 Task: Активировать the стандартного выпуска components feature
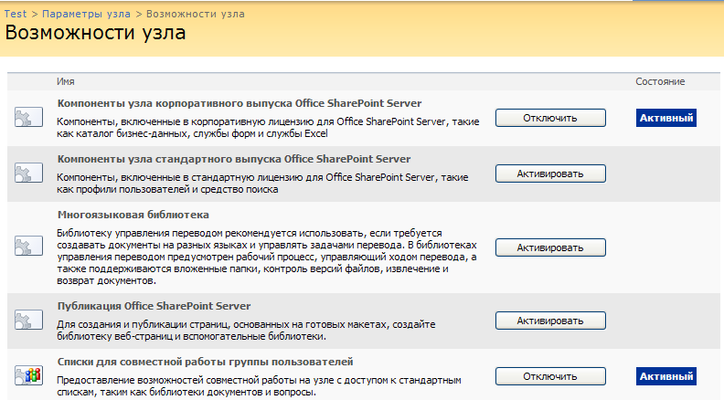coord(550,174)
